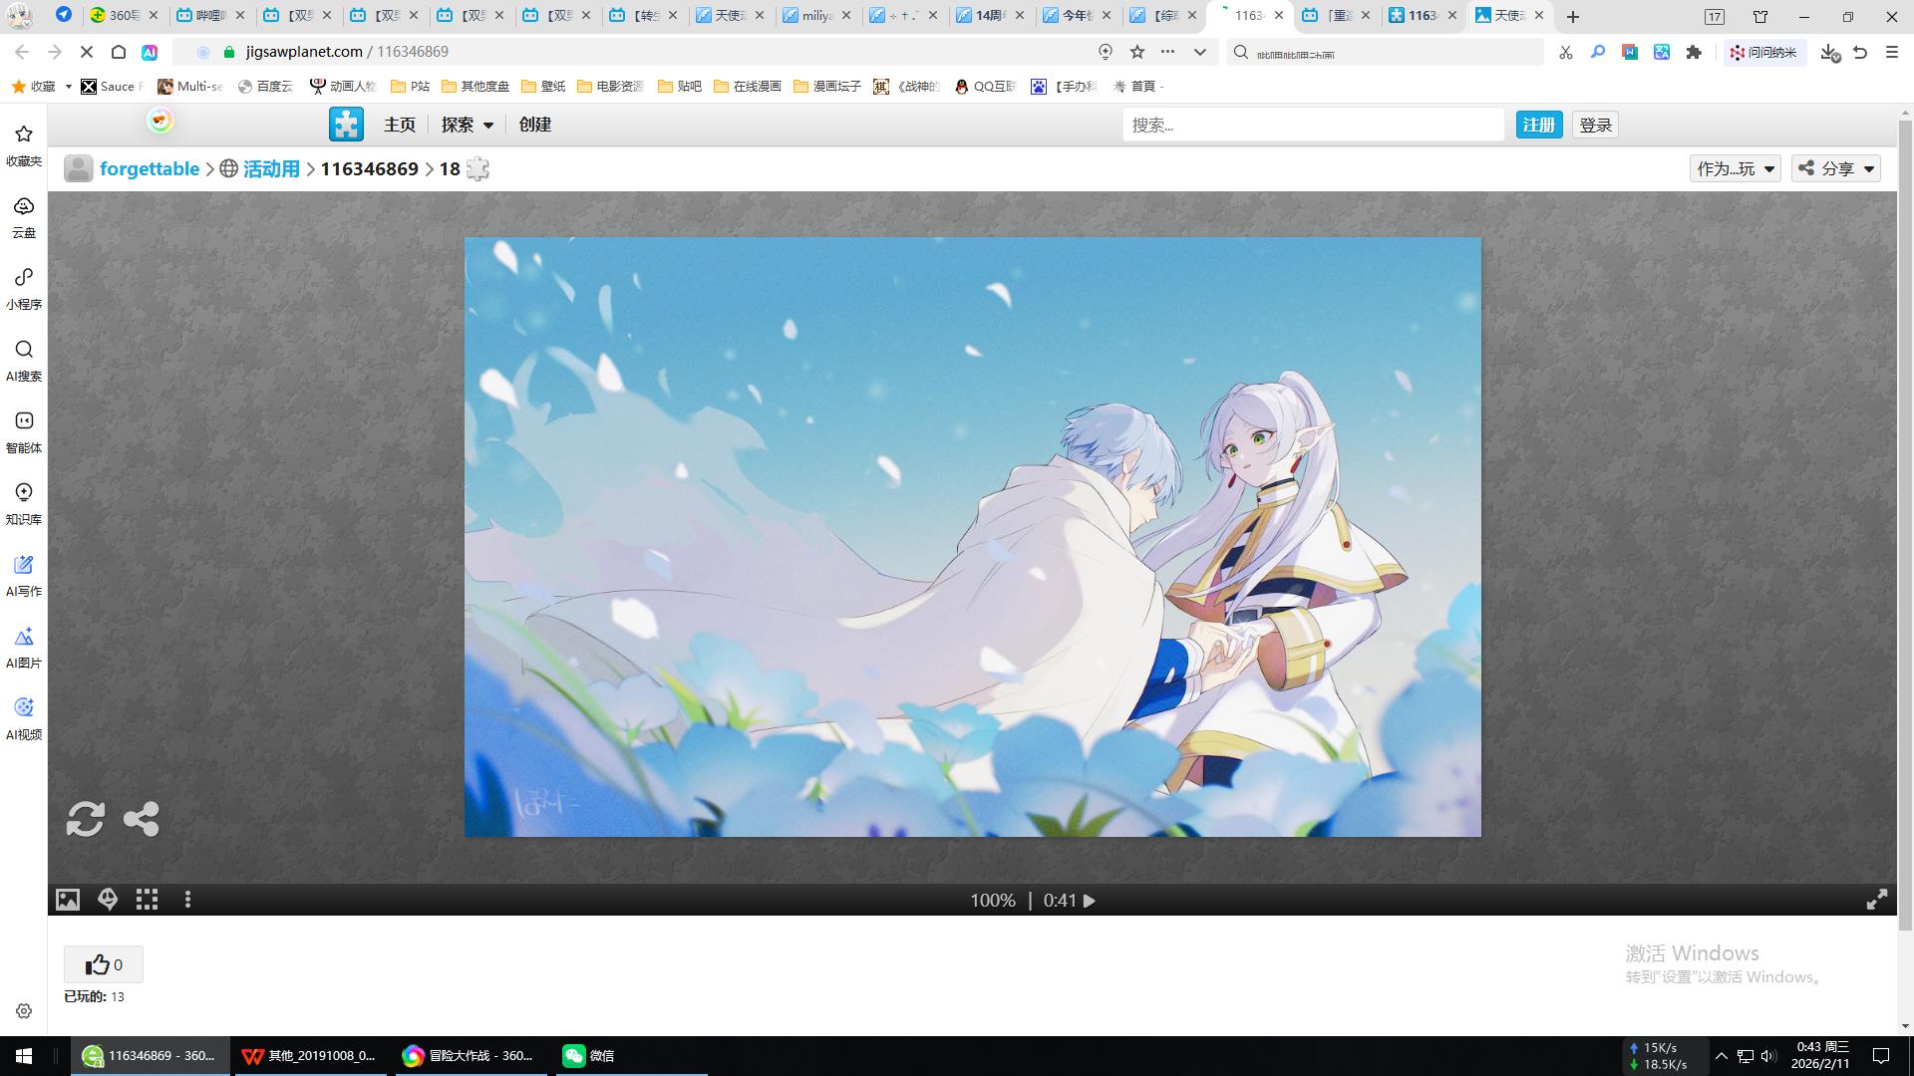Click the ghost image icon in puzzle toolbar
The height and width of the screenshot is (1076, 1914).
pos(108,900)
